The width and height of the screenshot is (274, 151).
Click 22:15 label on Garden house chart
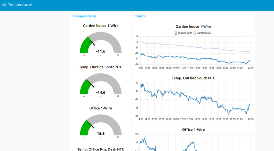(x=250, y=68)
